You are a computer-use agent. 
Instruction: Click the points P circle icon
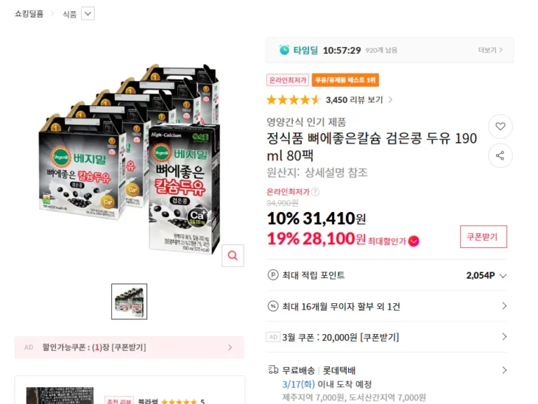pyautogui.click(x=273, y=275)
